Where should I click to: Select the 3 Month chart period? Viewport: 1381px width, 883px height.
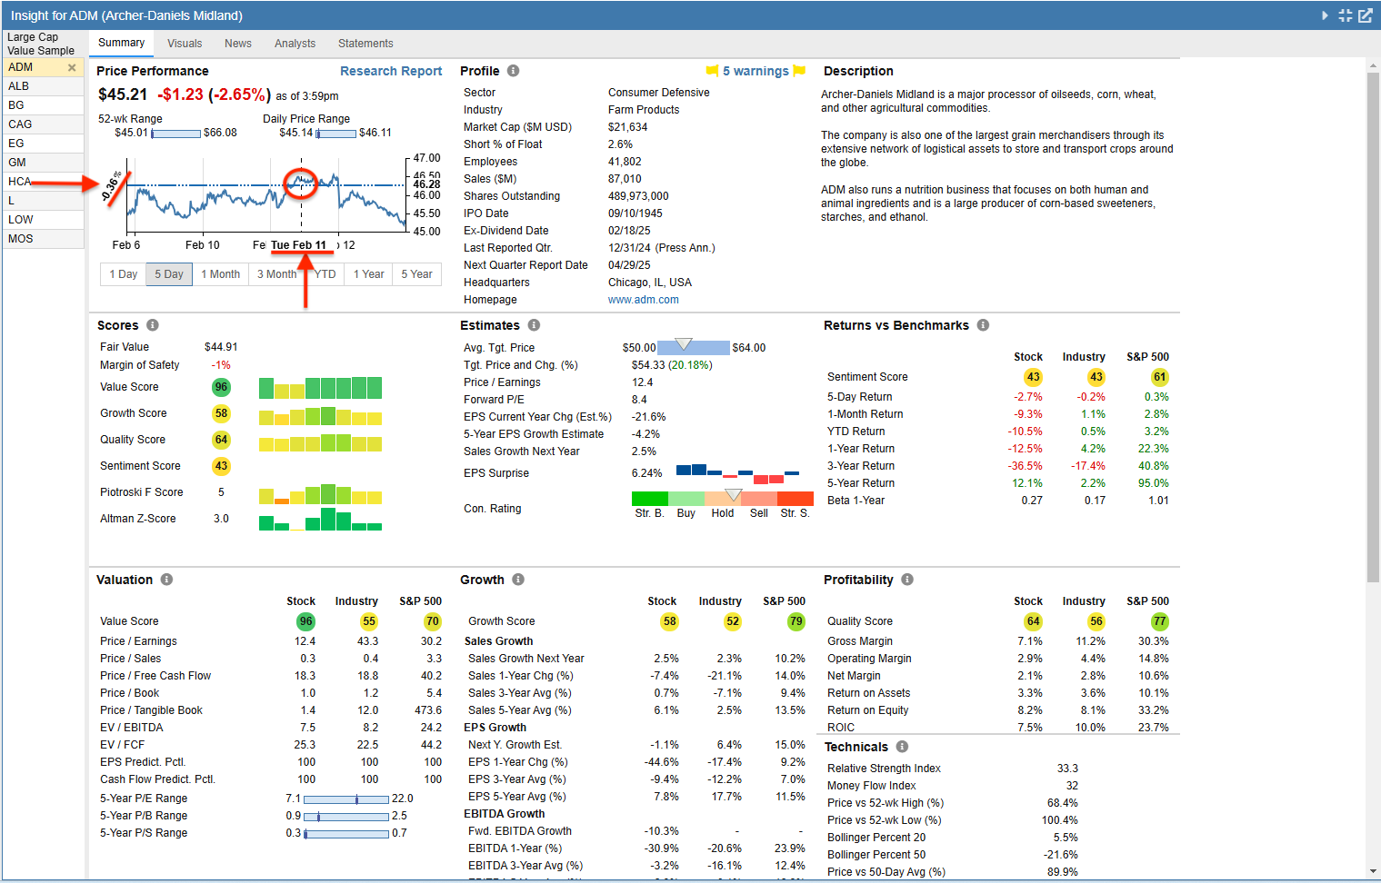[x=276, y=274]
